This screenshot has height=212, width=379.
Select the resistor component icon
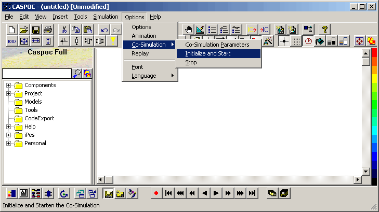click(76, 41)
